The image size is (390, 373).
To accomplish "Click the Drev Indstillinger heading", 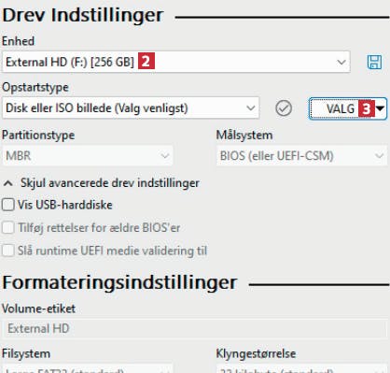I will coord(83,15).
